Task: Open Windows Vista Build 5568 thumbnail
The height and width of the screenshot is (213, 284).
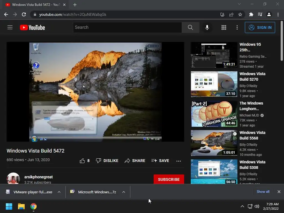Action: pyautogui.click(x=214, y=143)
